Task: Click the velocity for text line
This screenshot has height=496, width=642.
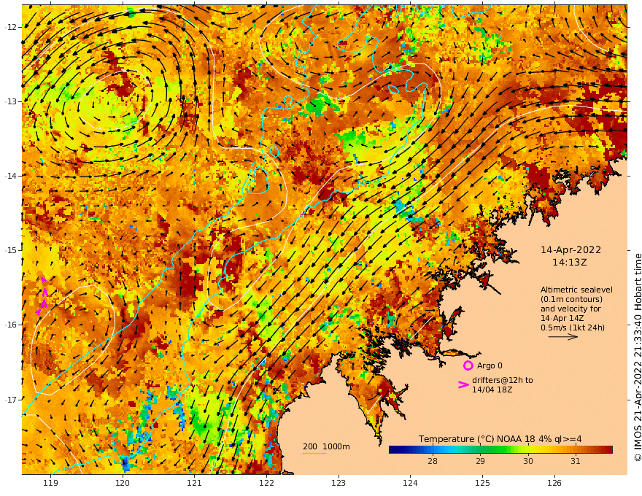Action: pyautogui.click(x=571, y=309)
